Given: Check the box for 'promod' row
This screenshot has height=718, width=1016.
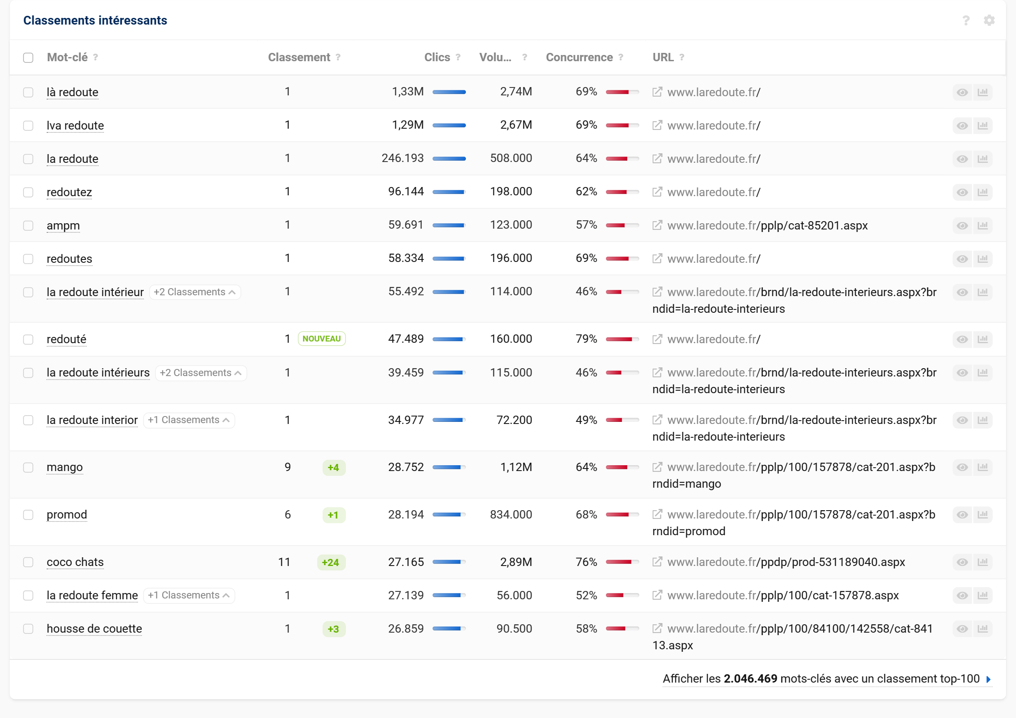Looking at the screenshot, I should [x=28, y=515].
